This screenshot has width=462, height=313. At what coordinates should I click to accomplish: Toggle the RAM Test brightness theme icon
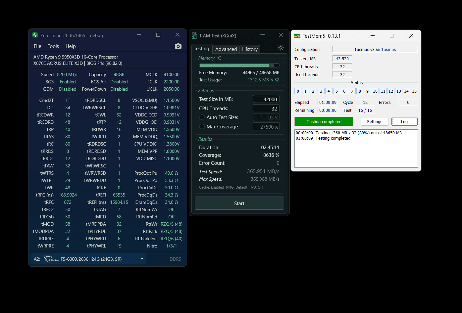point(281,48)
